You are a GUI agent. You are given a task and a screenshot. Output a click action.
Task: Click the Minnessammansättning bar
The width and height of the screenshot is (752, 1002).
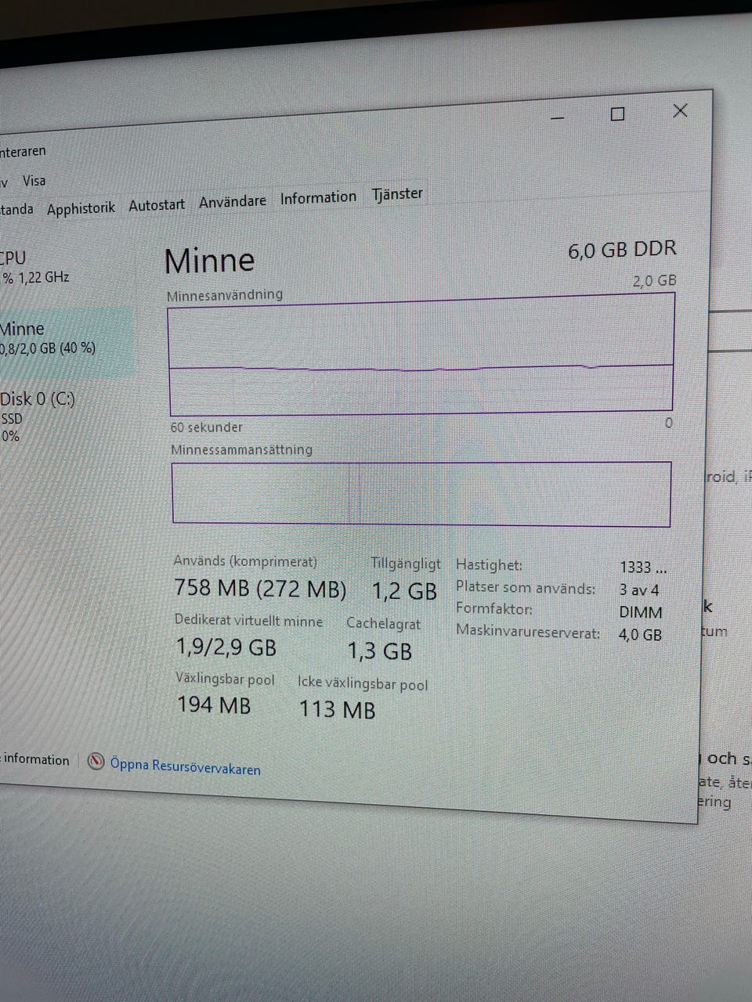[421, 493]
